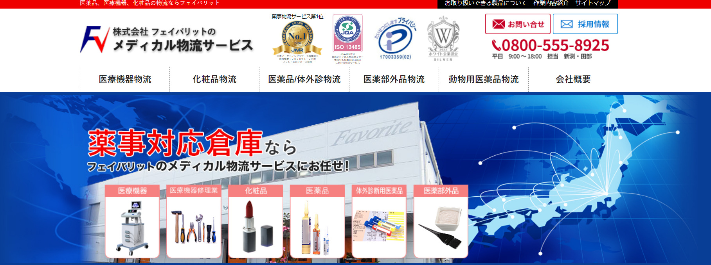Open the お問い合せ contact button

(518, 24)
